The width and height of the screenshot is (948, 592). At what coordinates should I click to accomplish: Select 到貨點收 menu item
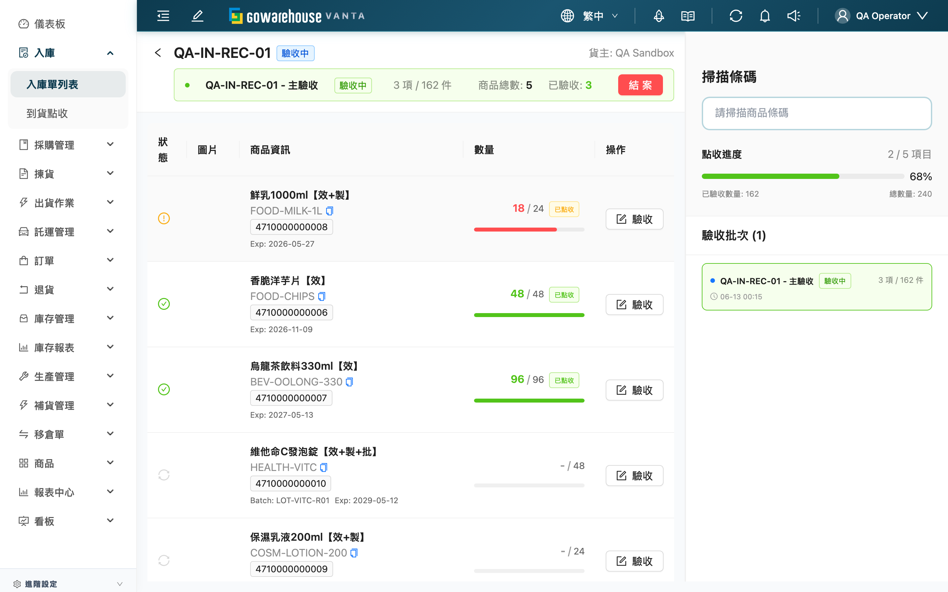(68, 113)
